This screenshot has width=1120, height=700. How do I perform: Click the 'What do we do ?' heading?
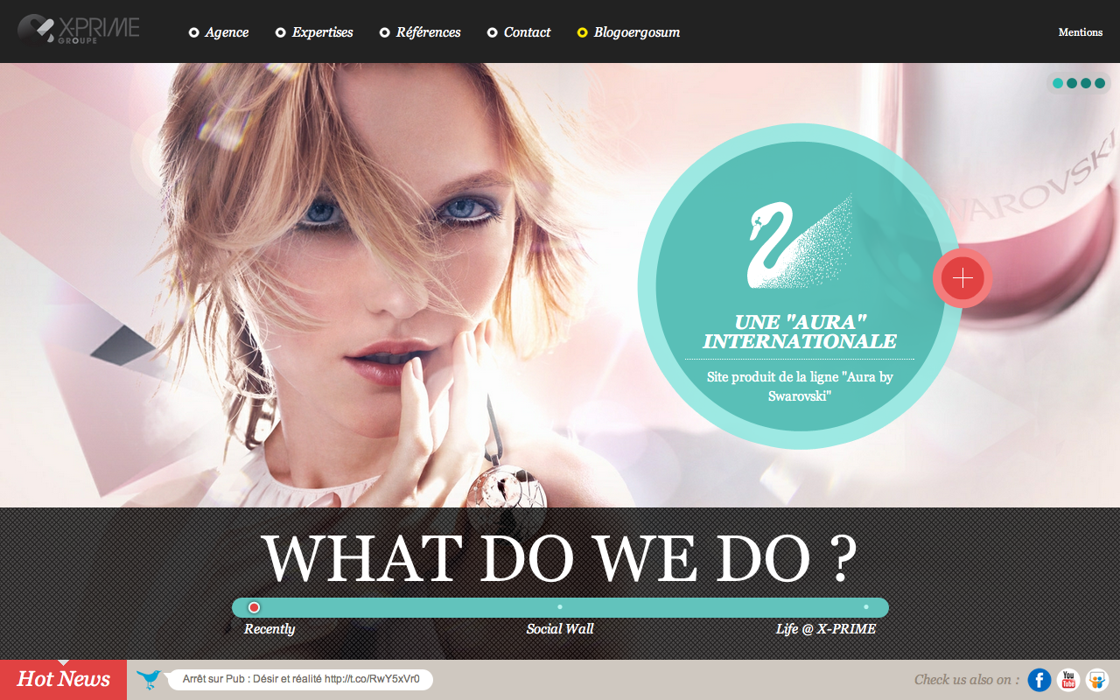tap(558, 558)
